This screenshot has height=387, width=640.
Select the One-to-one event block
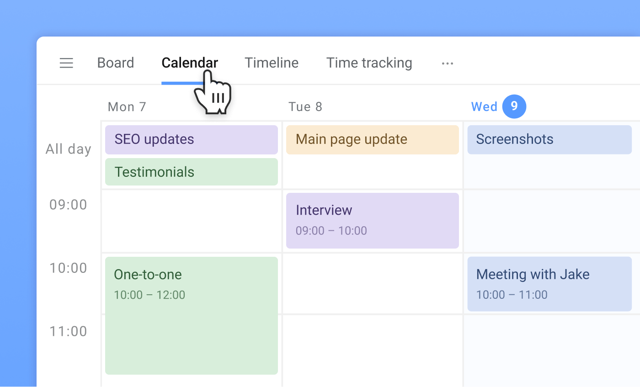click(191, 315)
